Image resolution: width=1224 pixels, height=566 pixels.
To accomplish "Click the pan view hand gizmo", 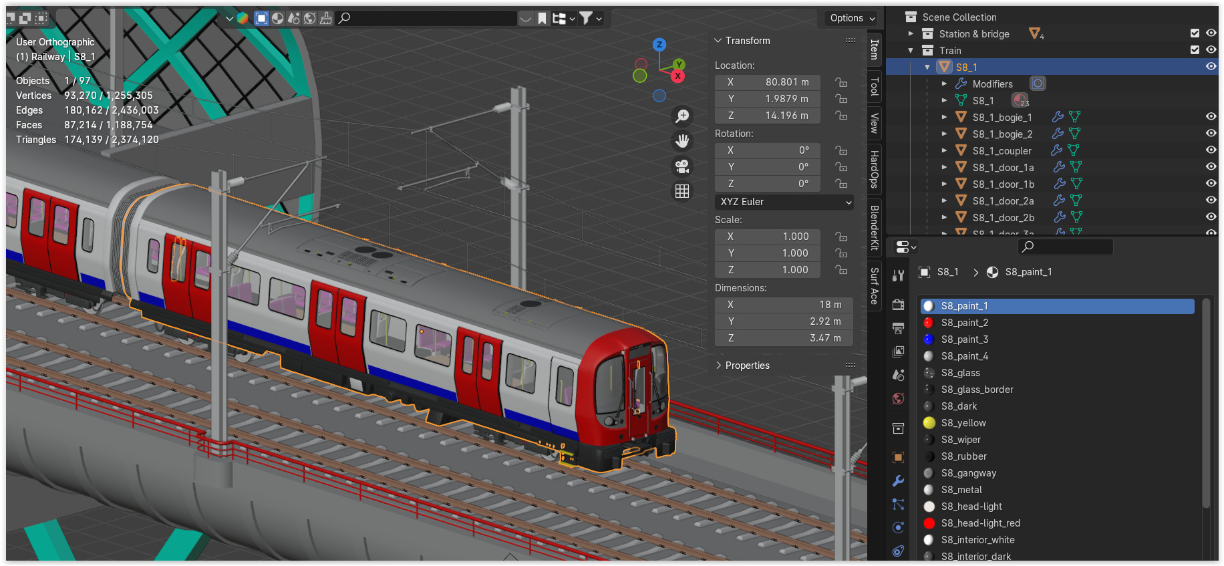I will (x=681, y=141).
